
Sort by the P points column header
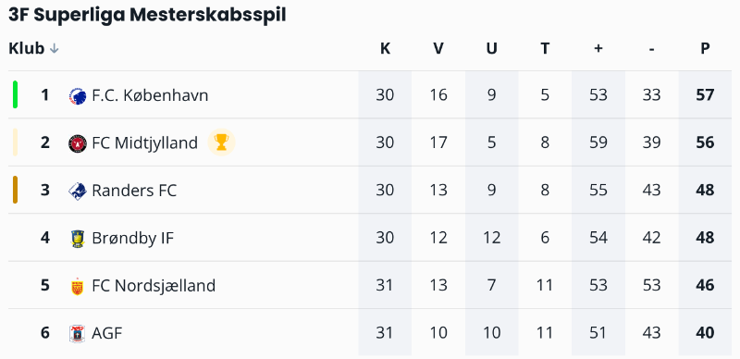(x=705, y=49)
